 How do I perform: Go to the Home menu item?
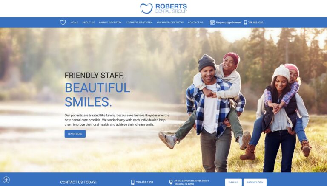tap(74, 23)
